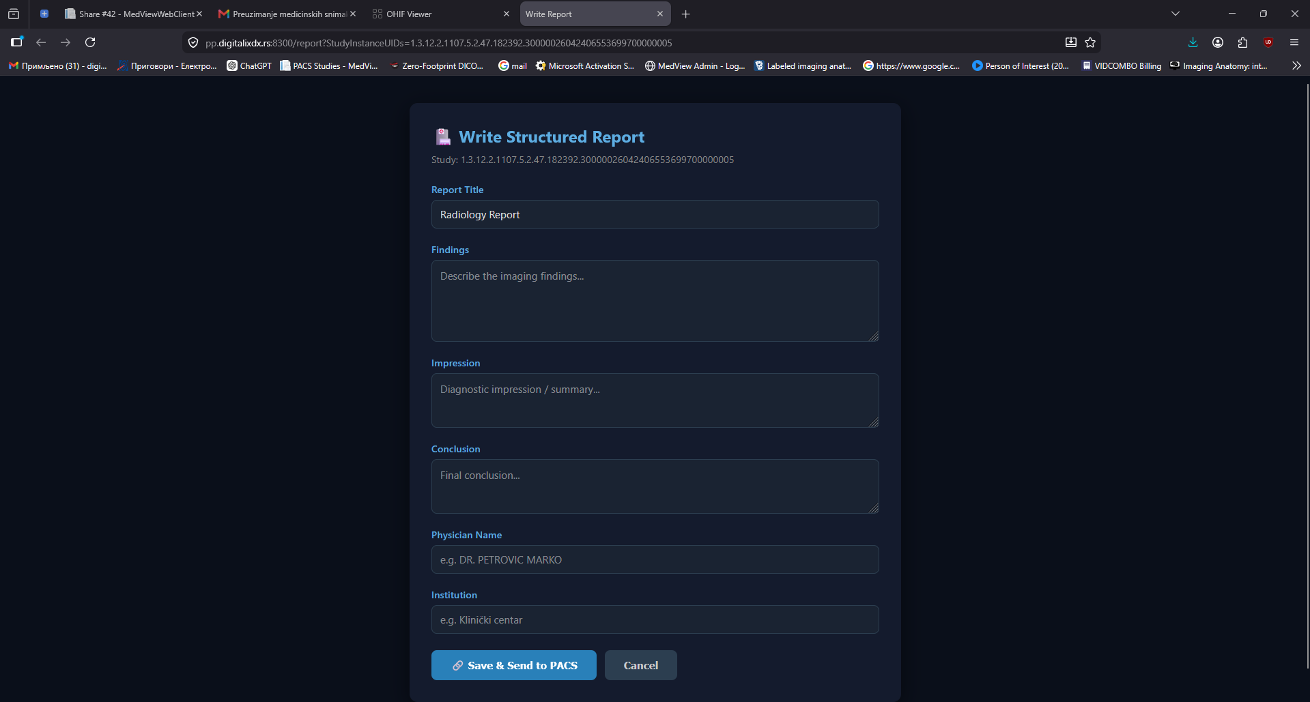Open a new browser tab
The width and height of the screenshot is (1310, 702).
tap(686, 14)
